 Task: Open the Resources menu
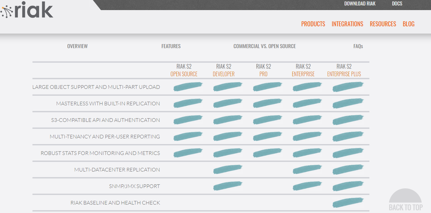point(383,24)
